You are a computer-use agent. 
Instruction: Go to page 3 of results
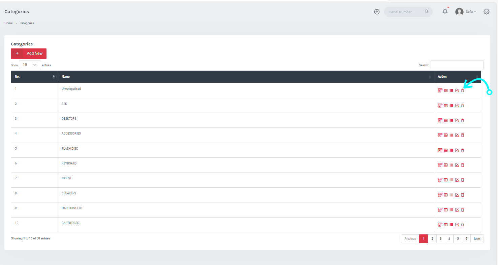point(440,239)
